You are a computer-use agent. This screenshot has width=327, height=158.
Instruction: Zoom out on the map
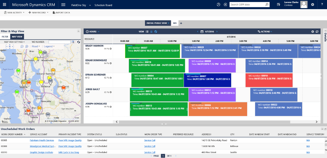[x=22, y=47]
